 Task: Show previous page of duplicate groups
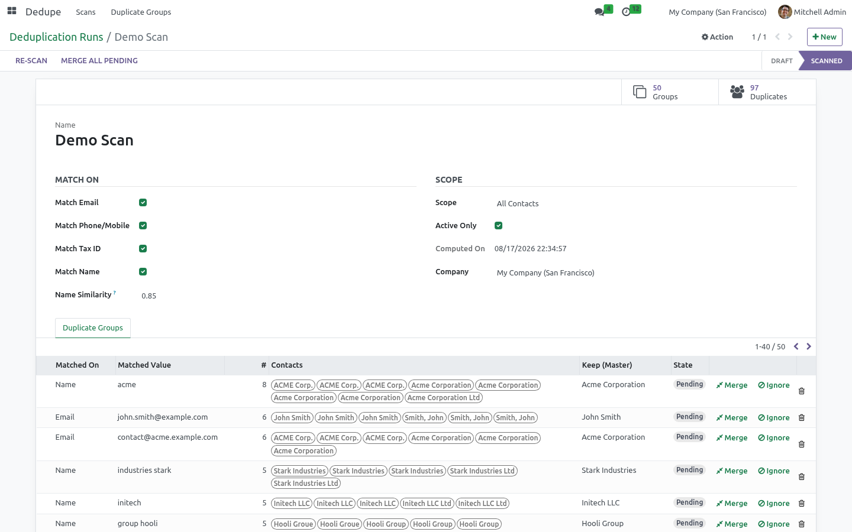coord(796,346)
